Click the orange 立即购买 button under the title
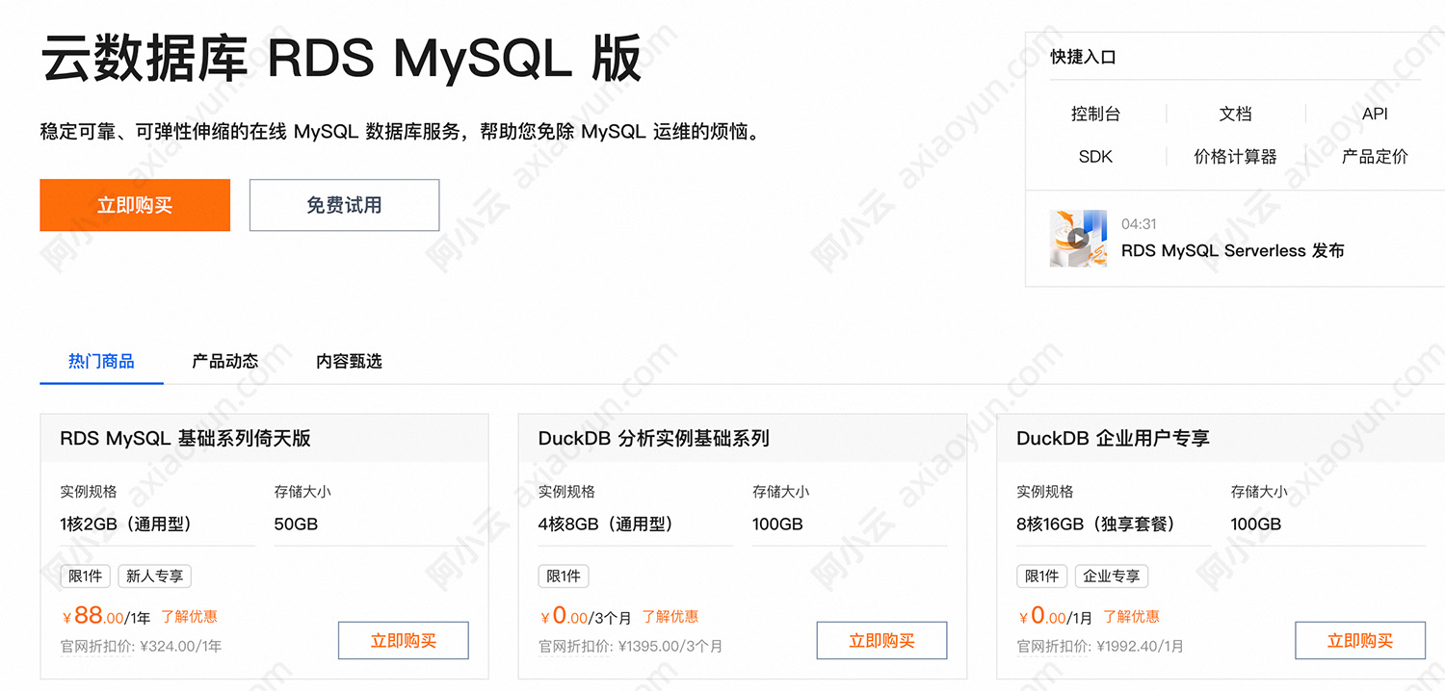The image size is (1445, 691). (x=135, y=205)
